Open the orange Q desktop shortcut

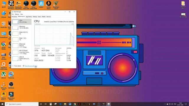click(4, 66)
